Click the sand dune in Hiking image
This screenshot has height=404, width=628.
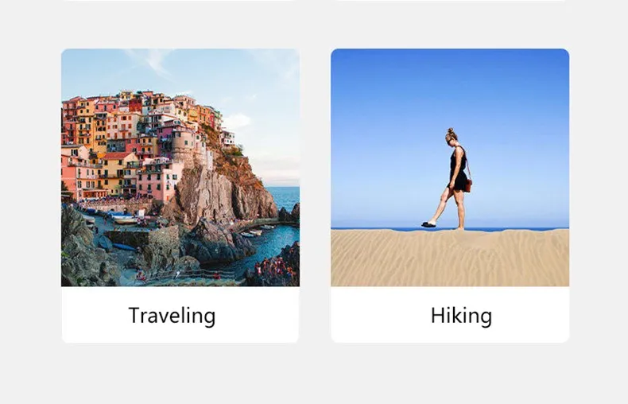(450, 258)
